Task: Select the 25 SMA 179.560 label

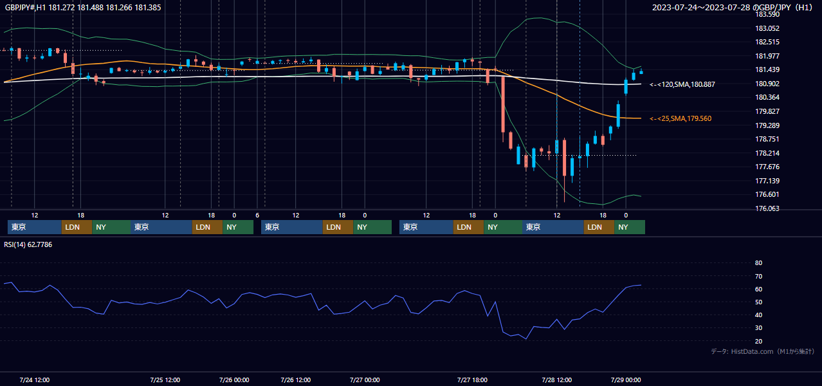Action: pos(680,118)
